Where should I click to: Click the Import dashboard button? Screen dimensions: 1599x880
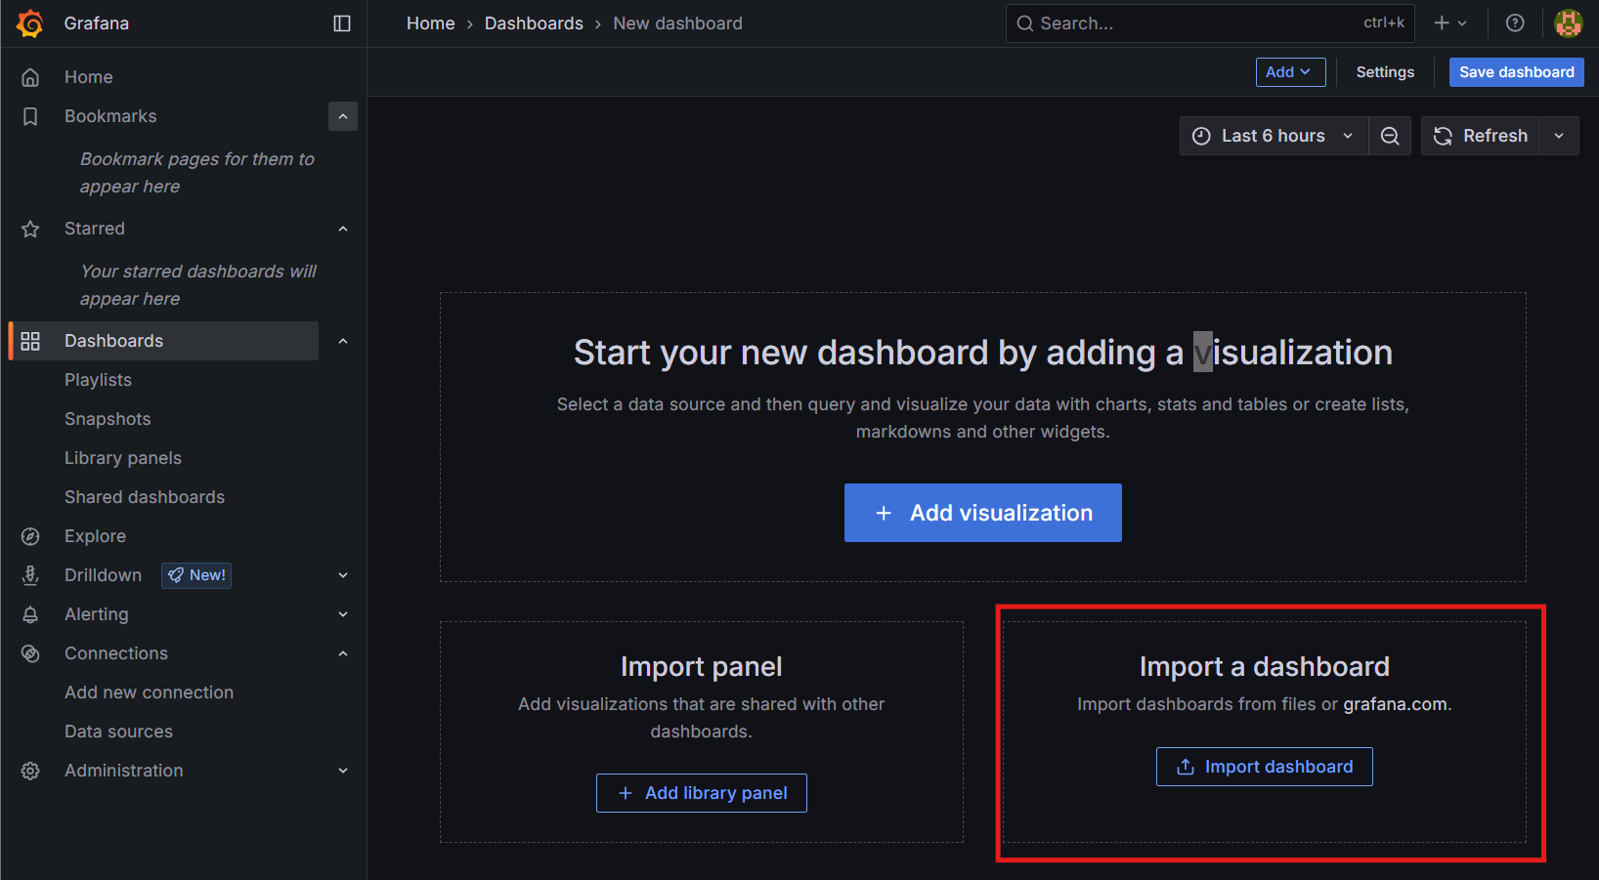[x=1264, y=767]
